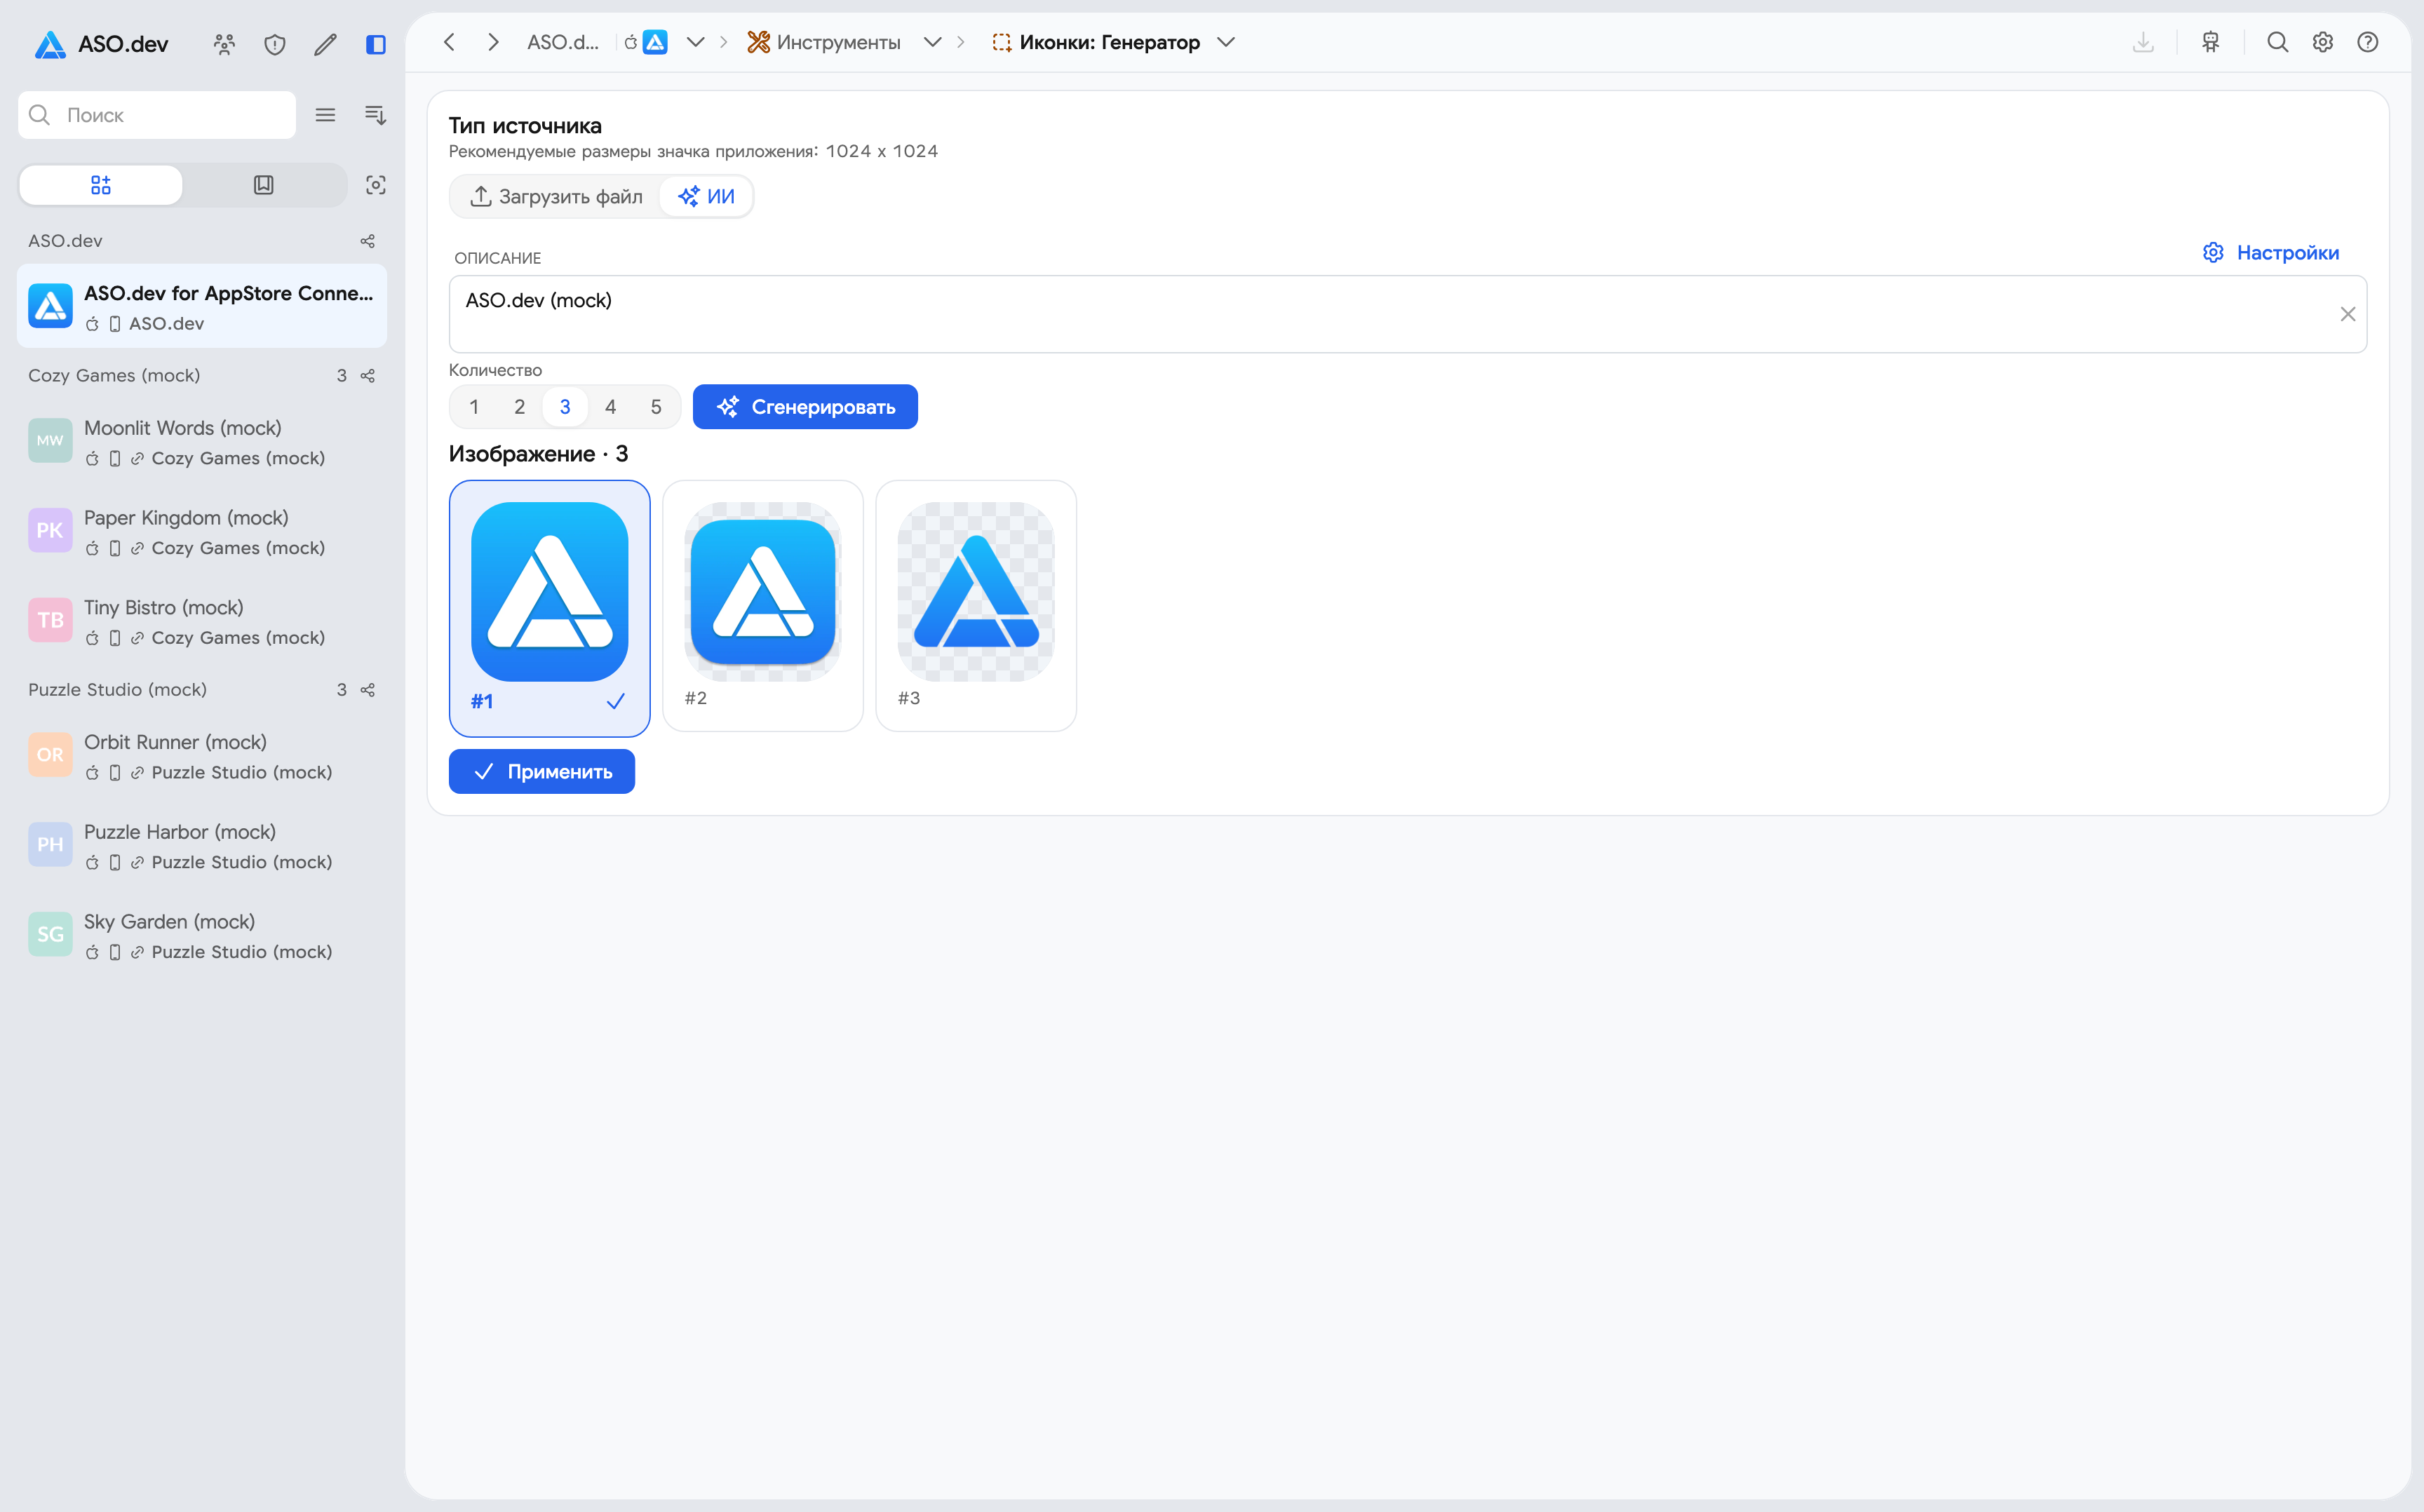Click the sort order icon
The width and height of the screenshot is (2424, 1512).
pos(375,115)
